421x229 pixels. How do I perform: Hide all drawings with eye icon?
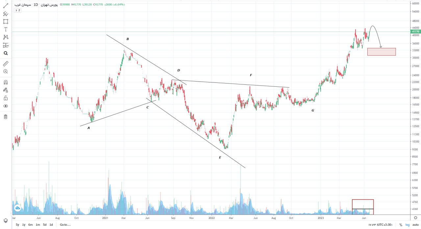tap(6, 106)
